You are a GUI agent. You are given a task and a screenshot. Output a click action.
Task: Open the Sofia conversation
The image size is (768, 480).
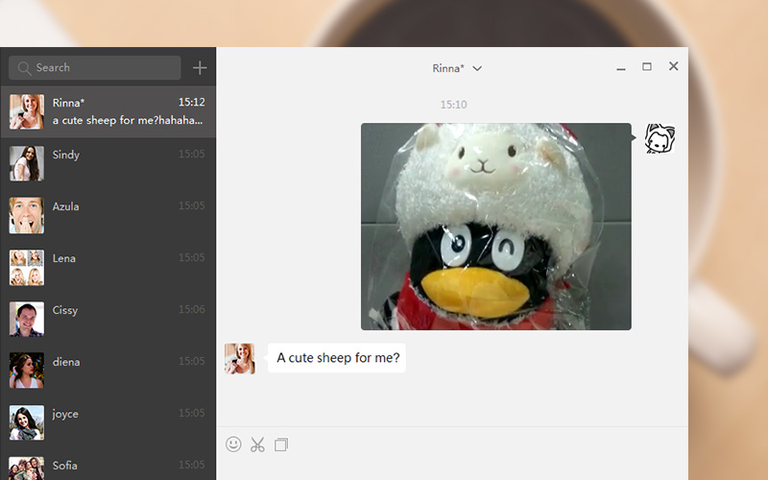click(x=108, y=466)
